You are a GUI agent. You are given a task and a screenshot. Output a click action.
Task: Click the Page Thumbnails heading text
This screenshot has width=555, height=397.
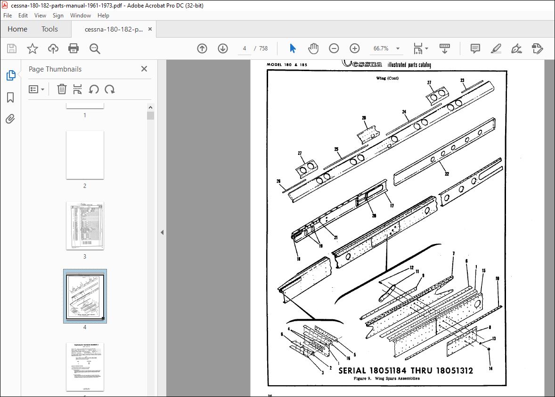pos(55,69)
